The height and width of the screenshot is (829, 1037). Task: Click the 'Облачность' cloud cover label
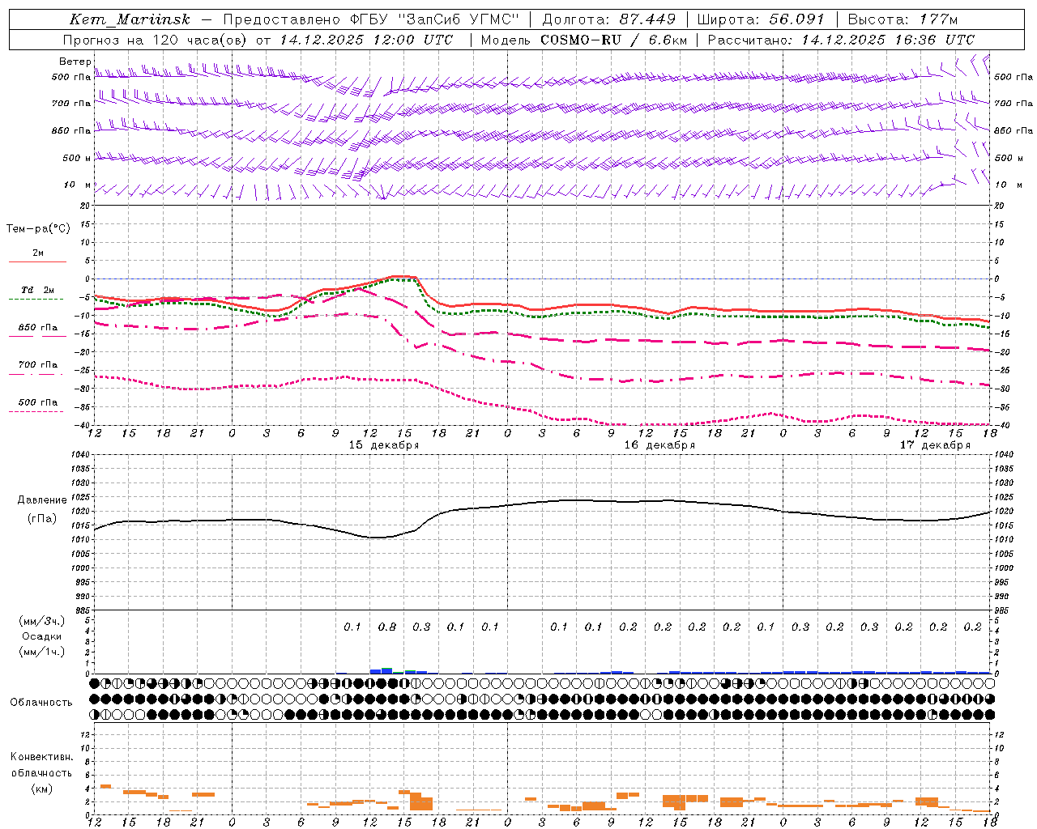click(41, 702)
